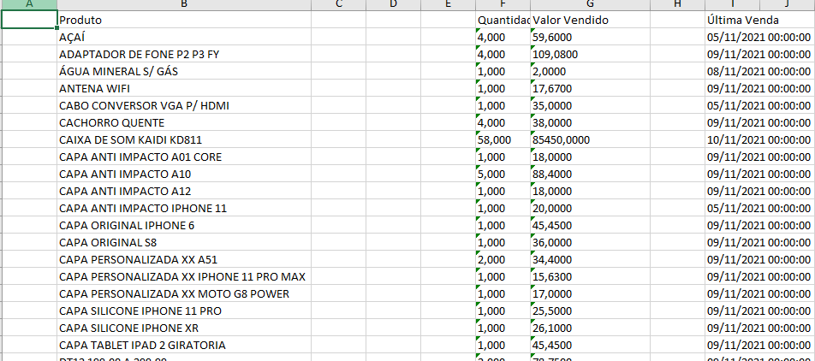Click the value 36,0000 cell
This screenshot has width=815, height=361.
591,243
